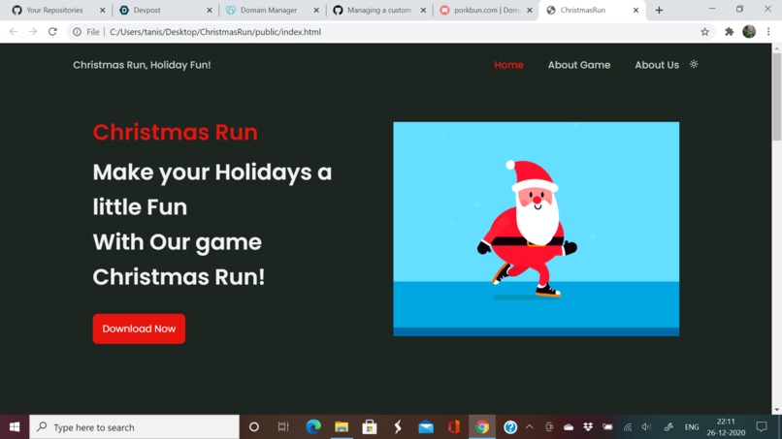Click the Santa skating illustration
The image size is (782, 439).
pos(537,229)
